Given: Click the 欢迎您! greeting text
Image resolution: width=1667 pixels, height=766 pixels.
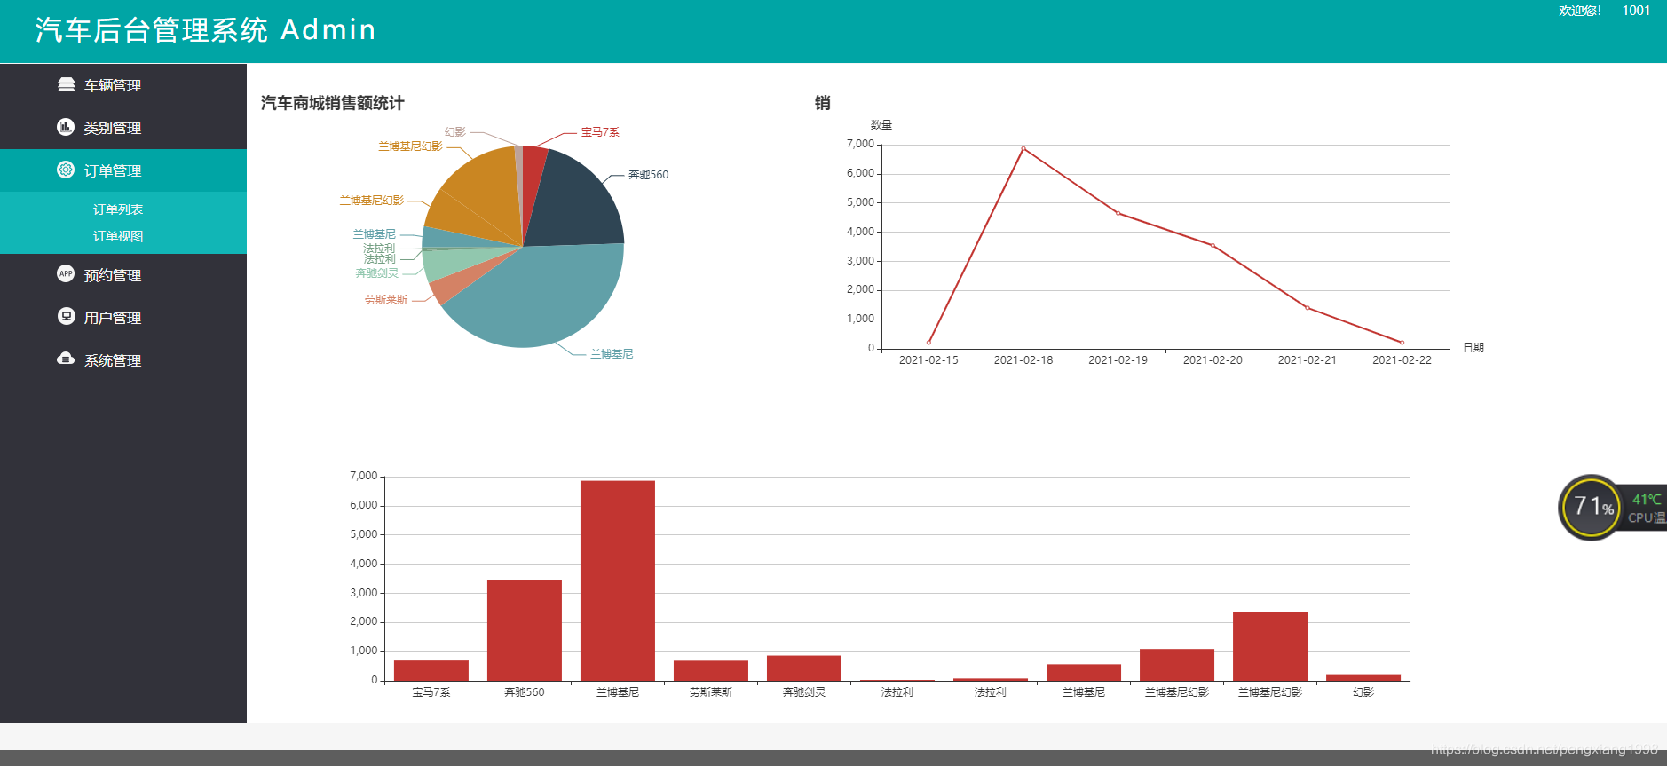Looking at the screenshot, I should click(1580, 11).
